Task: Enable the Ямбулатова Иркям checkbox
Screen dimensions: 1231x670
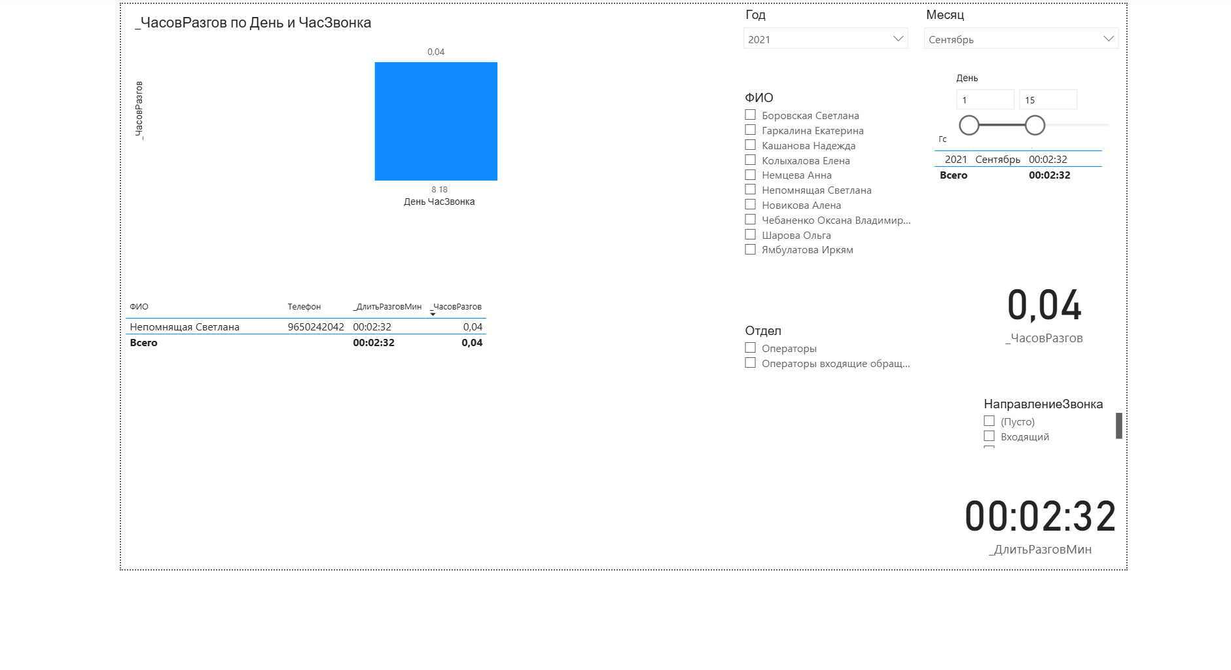Action: pyautogui.click(x=751, y=249)
